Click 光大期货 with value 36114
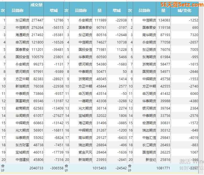Viewport: 204px width, 175px height. pos(85,108)
